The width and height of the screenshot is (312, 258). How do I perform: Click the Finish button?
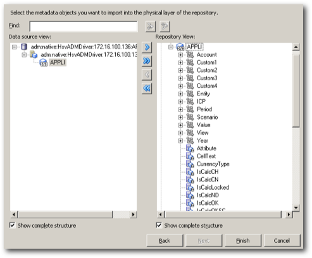click(243, 240)
